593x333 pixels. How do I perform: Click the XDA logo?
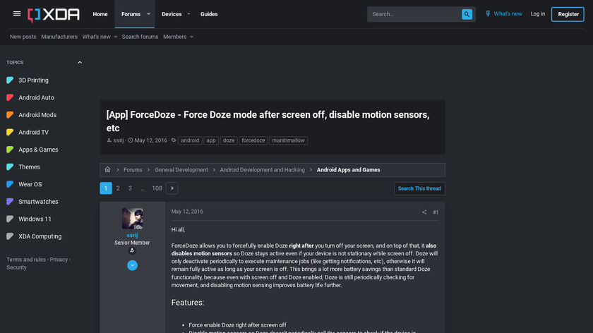pyautogui.click(x=54, y=14)
